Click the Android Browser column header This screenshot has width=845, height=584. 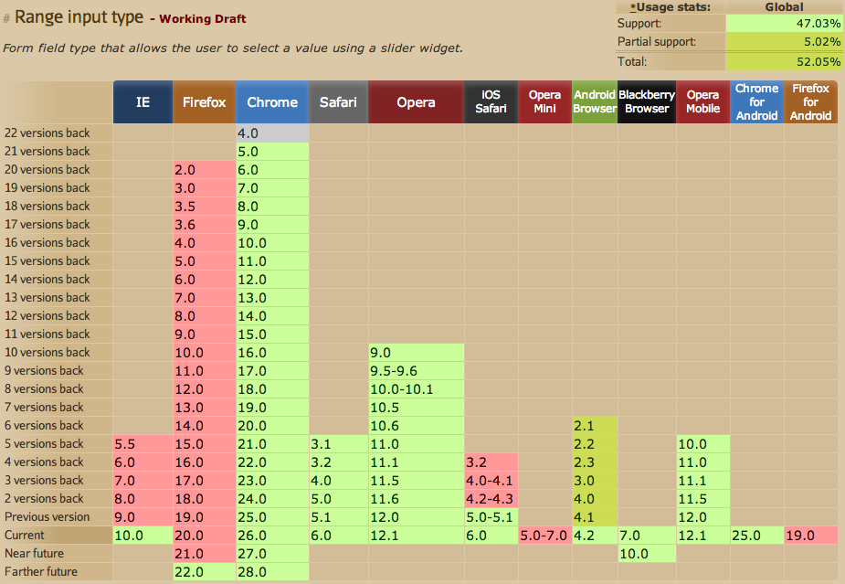coord(595,102)
